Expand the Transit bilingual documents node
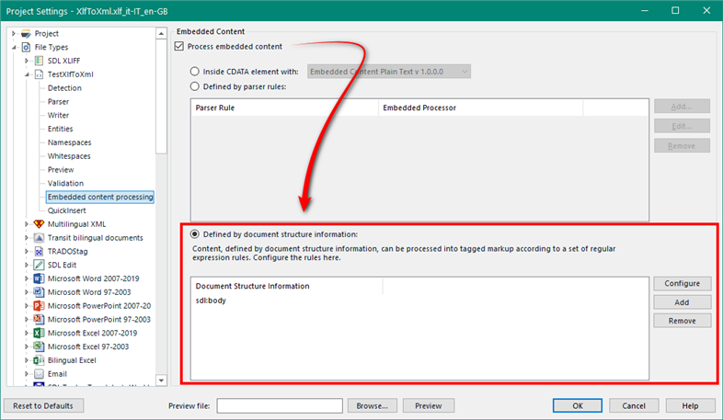Image resolution: width=723 pixels, height=420 pixels. pos(27,238)
